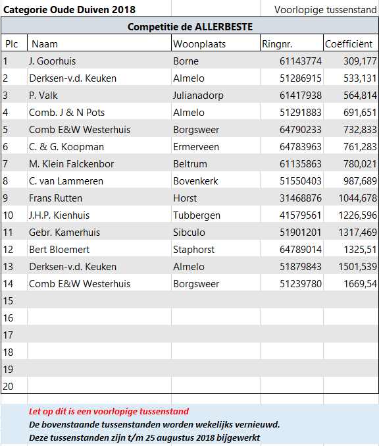Click the Bert Bloemert name cell

point(99,250)
